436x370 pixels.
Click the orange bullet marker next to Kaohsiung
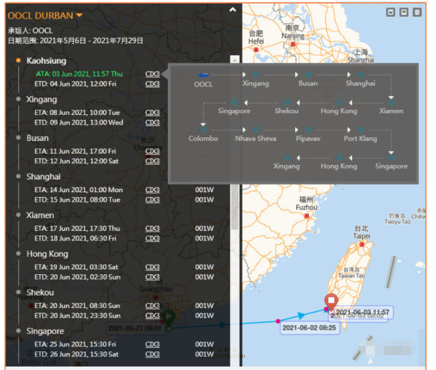[18, 61]
